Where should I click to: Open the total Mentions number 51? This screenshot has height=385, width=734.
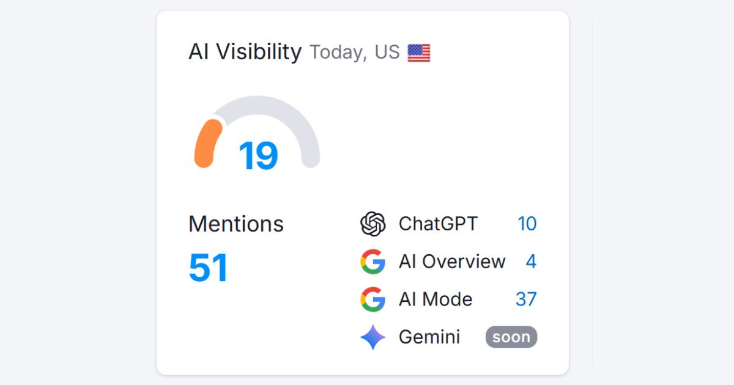(208, 268)
